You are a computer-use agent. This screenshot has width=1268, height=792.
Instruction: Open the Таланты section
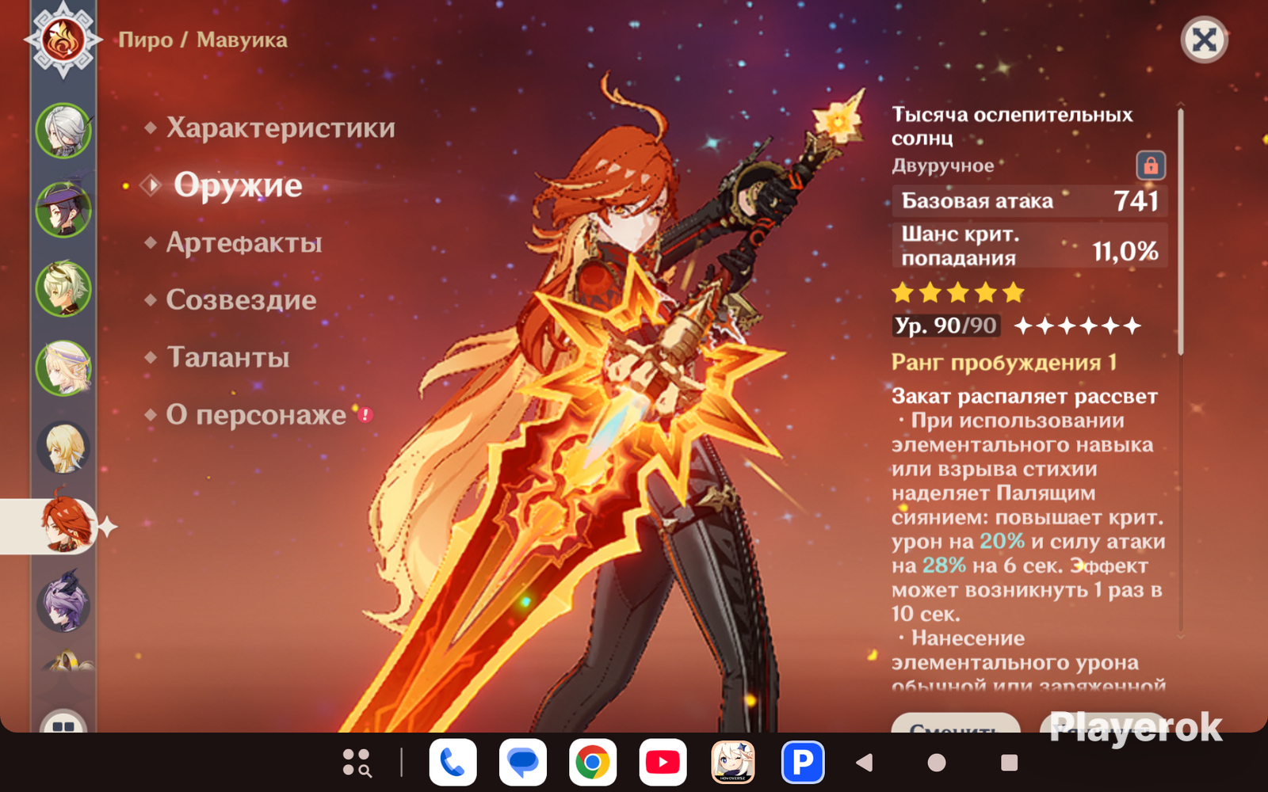point(228,357)
